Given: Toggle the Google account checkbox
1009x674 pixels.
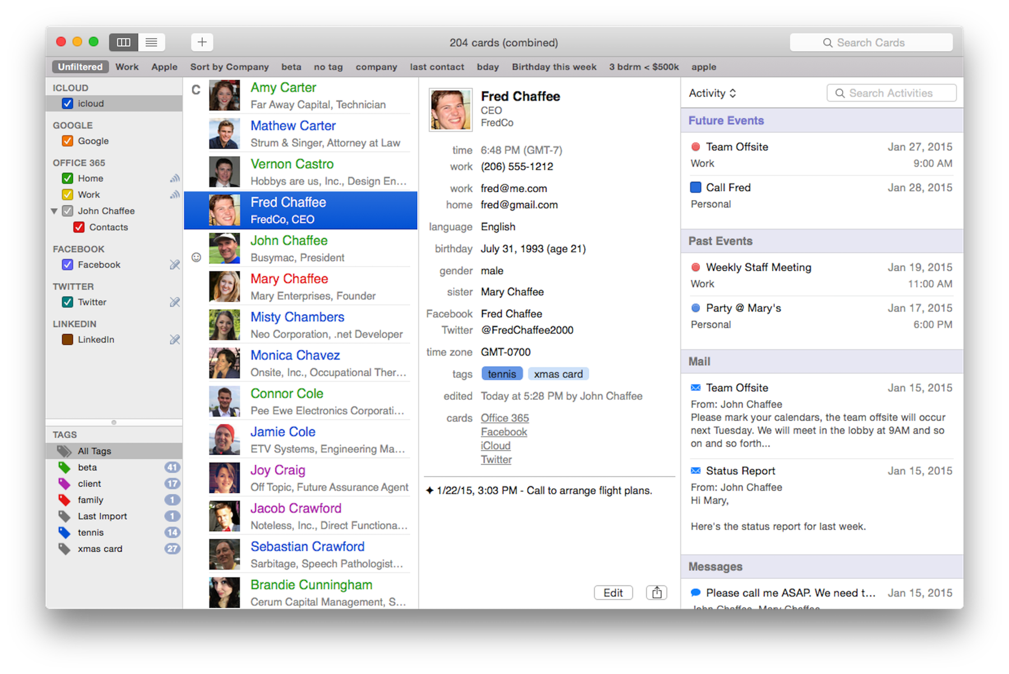Looking at the screenshot, I should click(67, 141).
